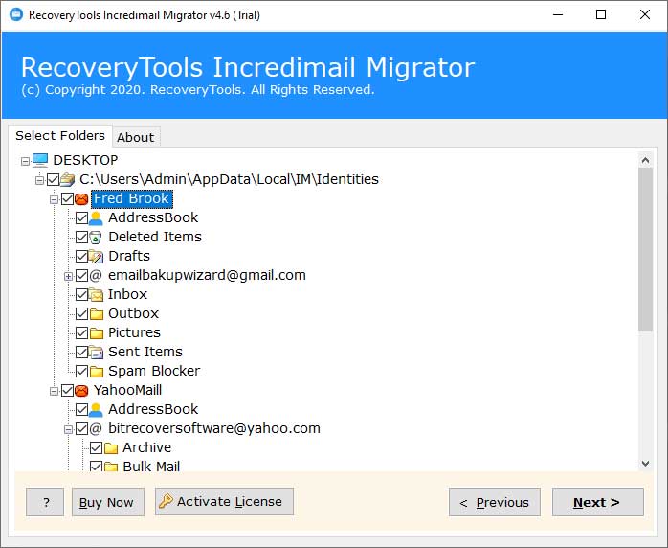The width and height of the screenshot is (668, 548).
Task: Click Fred Brook's AddressBook contact icon
Action: pyautogui.click(x=96, y=217)
